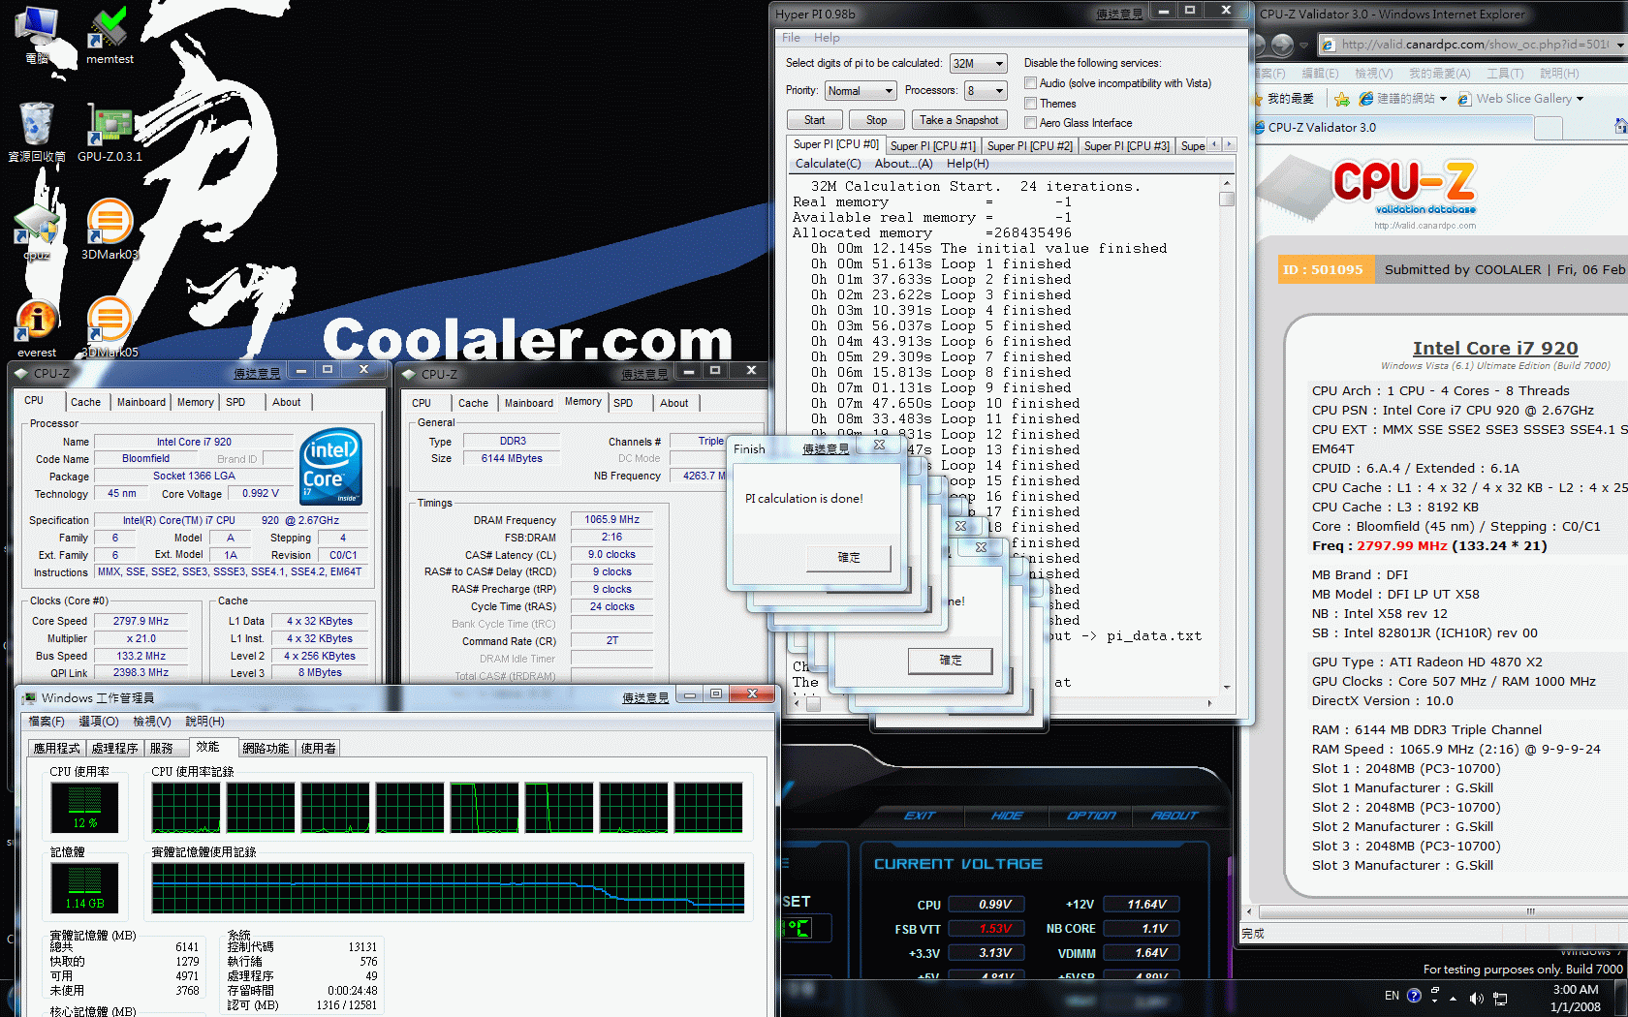Click the Start button in Hyper PI

coord(814,120)
